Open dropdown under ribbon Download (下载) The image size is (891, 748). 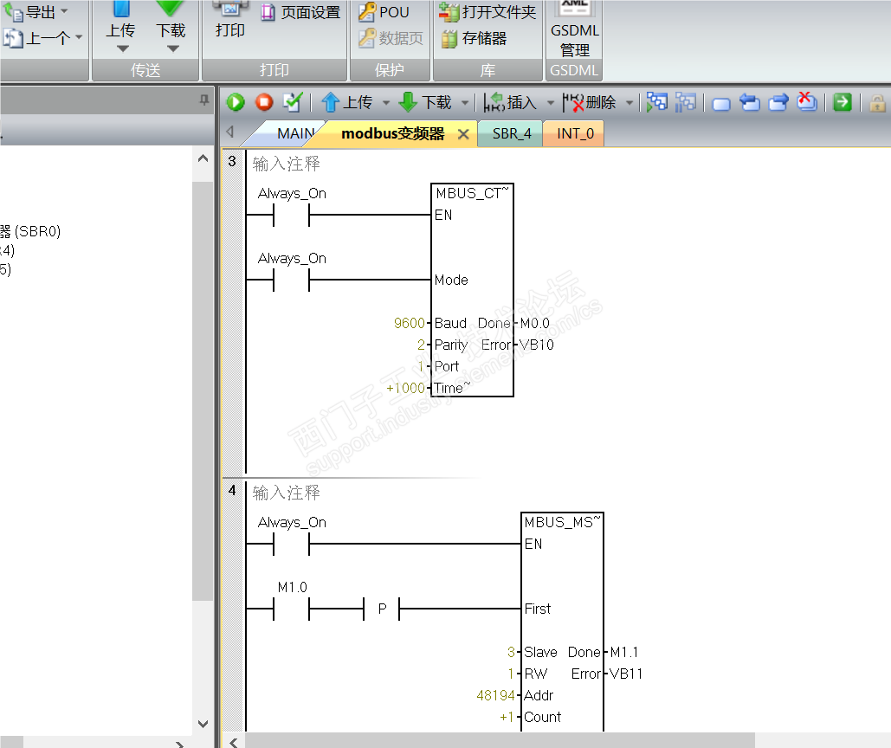coord(173,48)
